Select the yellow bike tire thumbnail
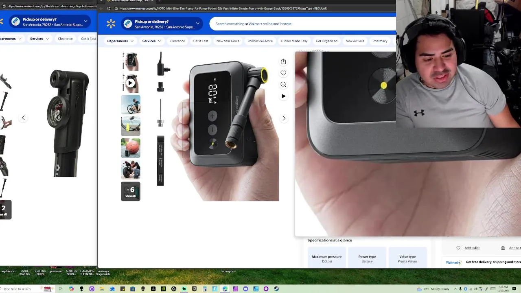 [131, 126]
